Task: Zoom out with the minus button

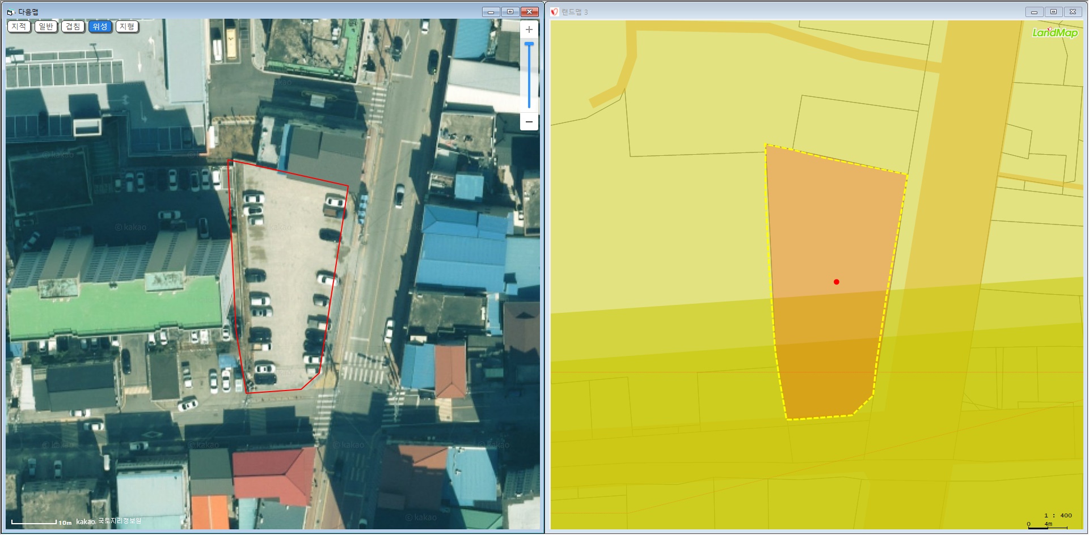Action: tap(529, 122)
